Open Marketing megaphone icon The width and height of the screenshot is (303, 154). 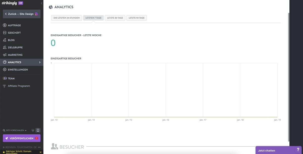click(5, 55)
